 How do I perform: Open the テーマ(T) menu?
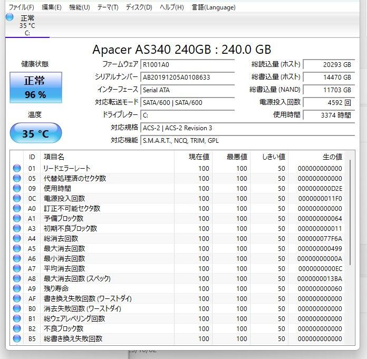coord(108,7)
